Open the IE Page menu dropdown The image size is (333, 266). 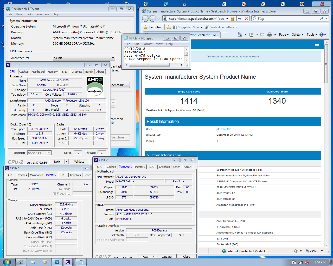(284, 35)
